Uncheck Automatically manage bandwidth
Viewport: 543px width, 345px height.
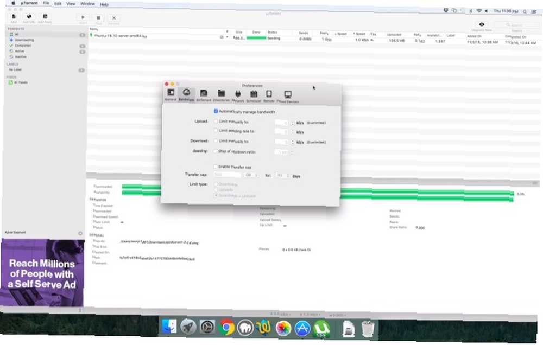(216, 111)
